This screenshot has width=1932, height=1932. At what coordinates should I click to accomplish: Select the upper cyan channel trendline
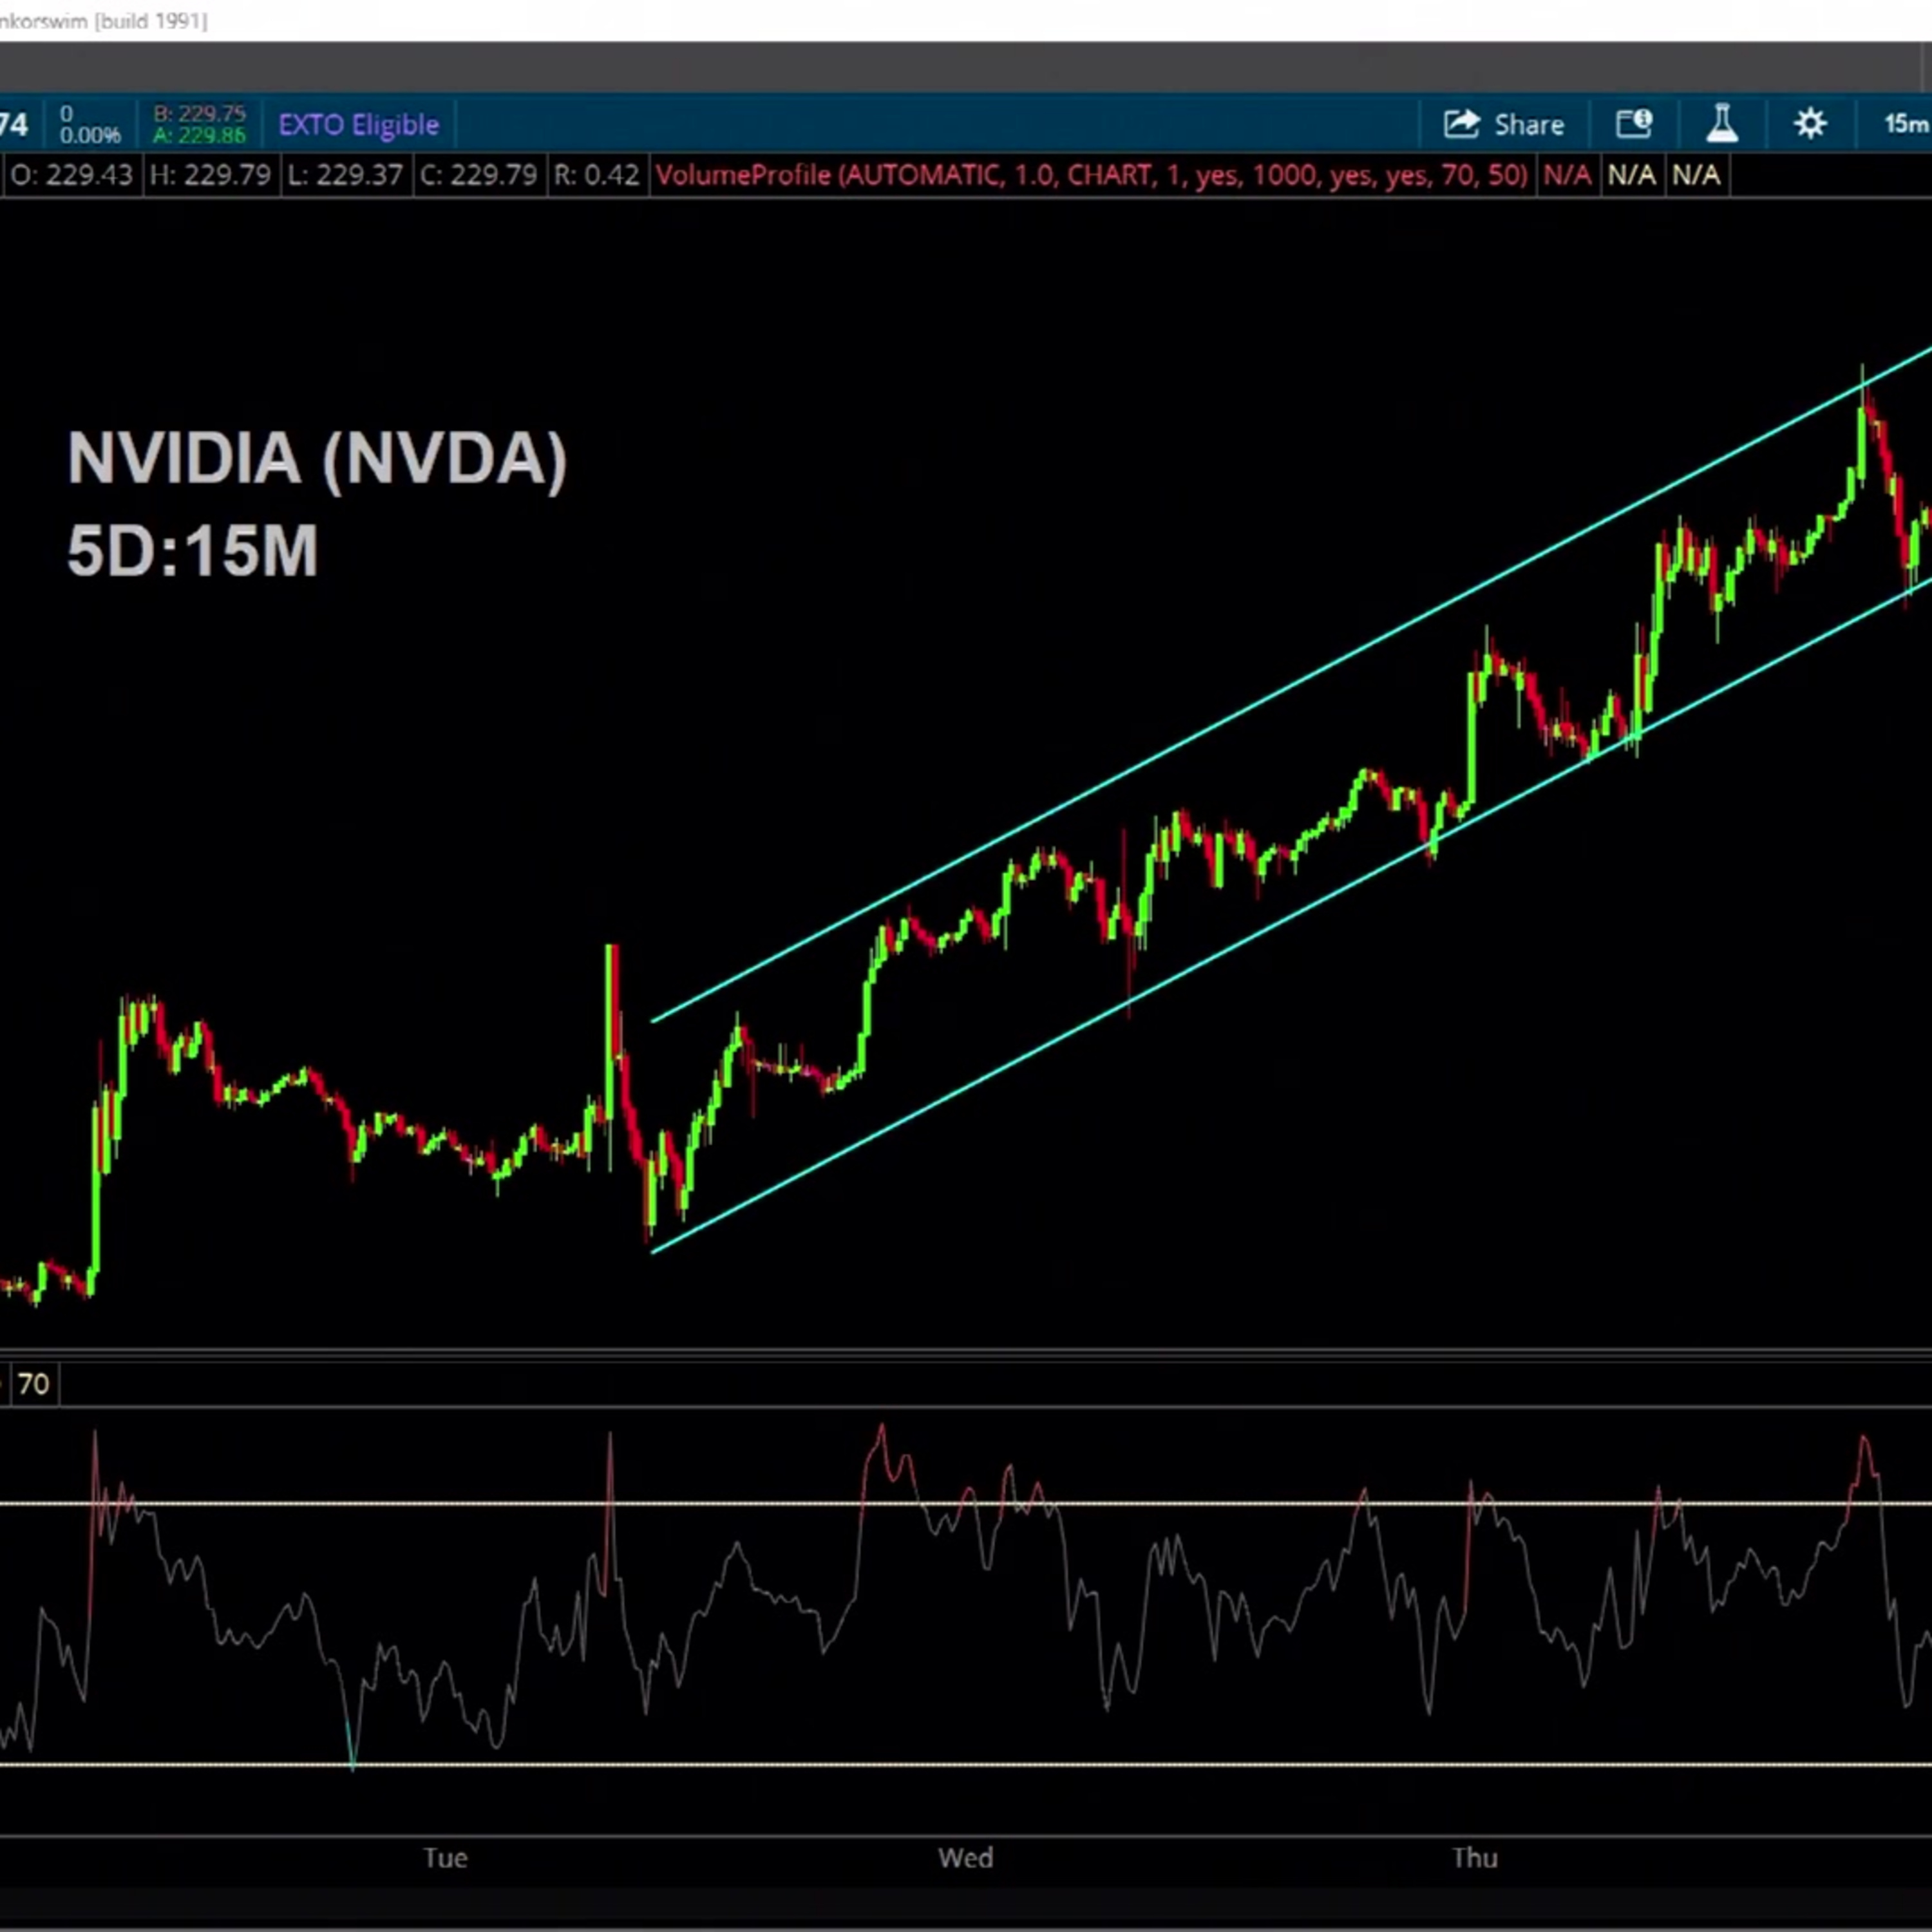[x=1290, y=685]
